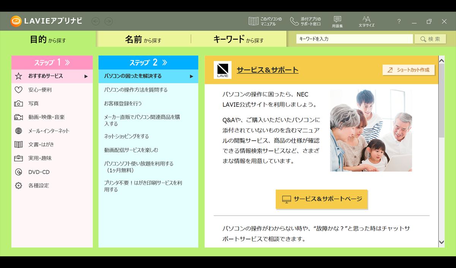Restore down the window size
This screenshot has width=456, height=268.
(429, 21)
